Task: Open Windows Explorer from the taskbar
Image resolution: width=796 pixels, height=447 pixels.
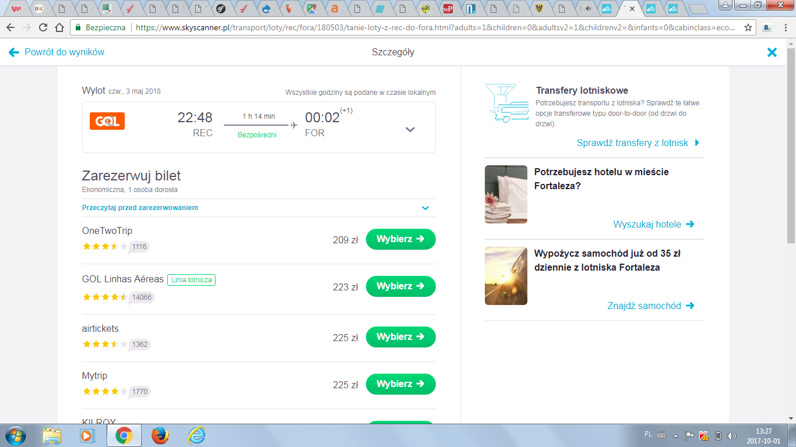Action: (x=52, y=435)
